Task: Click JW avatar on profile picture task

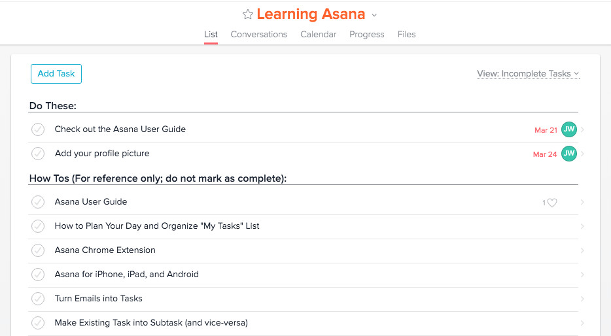Action: (569, 154)
